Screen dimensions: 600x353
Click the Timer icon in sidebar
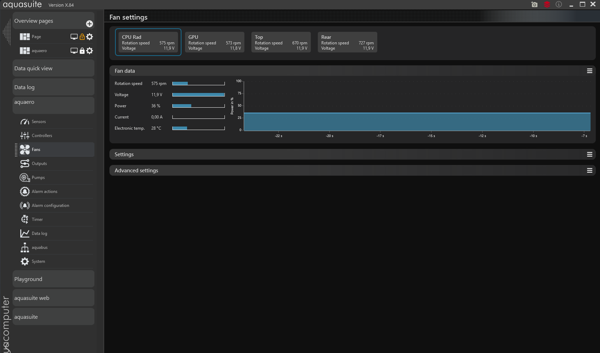pos(25,219)
